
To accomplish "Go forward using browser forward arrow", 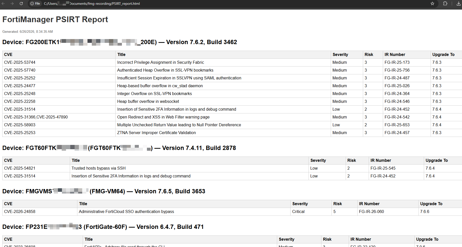I will (12, 4).
